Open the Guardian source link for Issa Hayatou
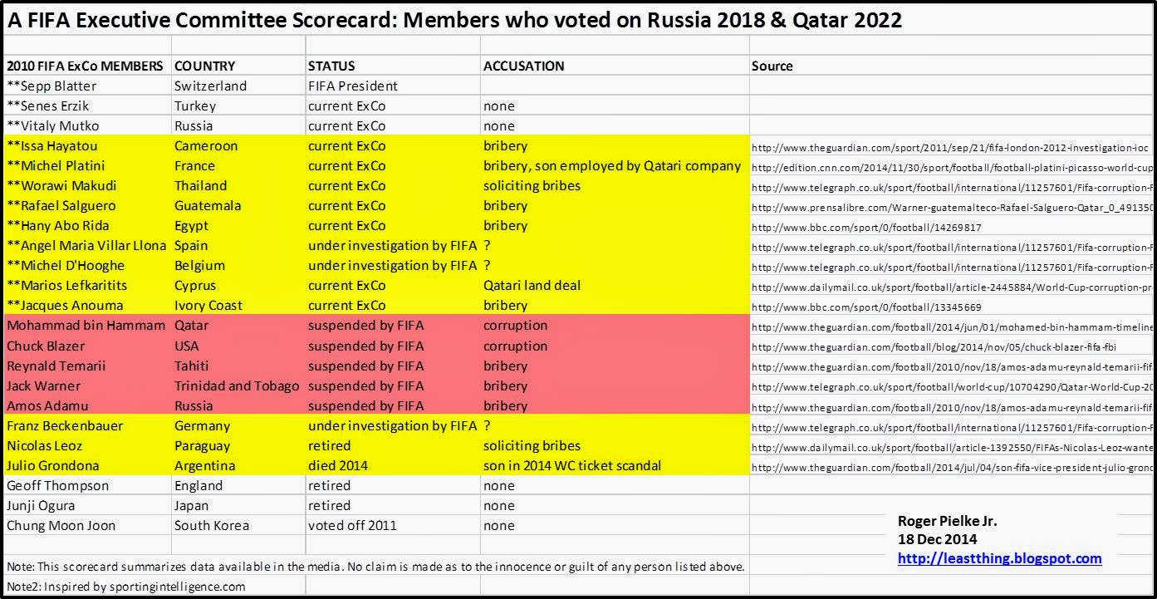This screenshot has width=1157, height=599. (x=951, y=147)
